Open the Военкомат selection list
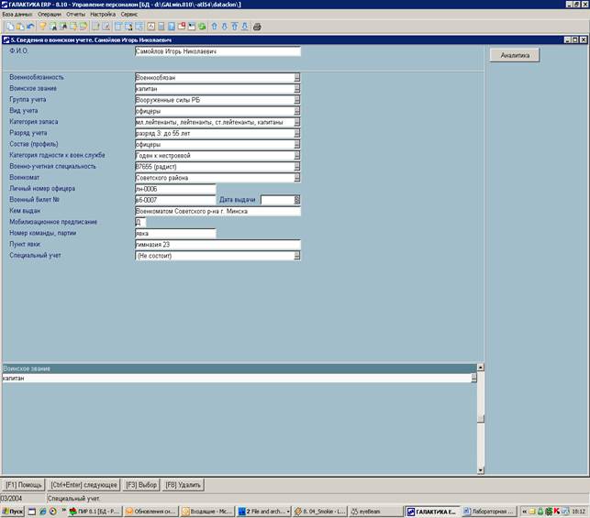The image size is (590, 518). tap(297, 177)
